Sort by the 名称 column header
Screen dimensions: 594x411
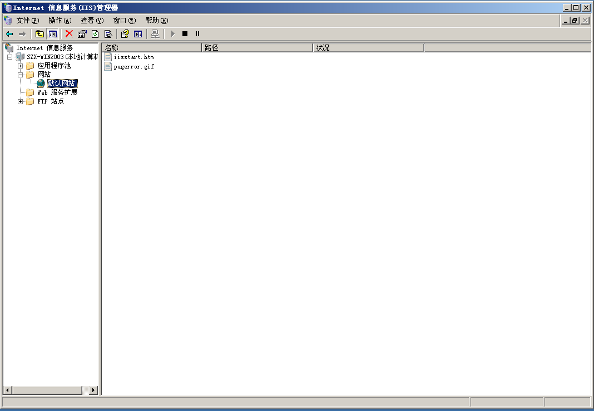coord(151,48)
